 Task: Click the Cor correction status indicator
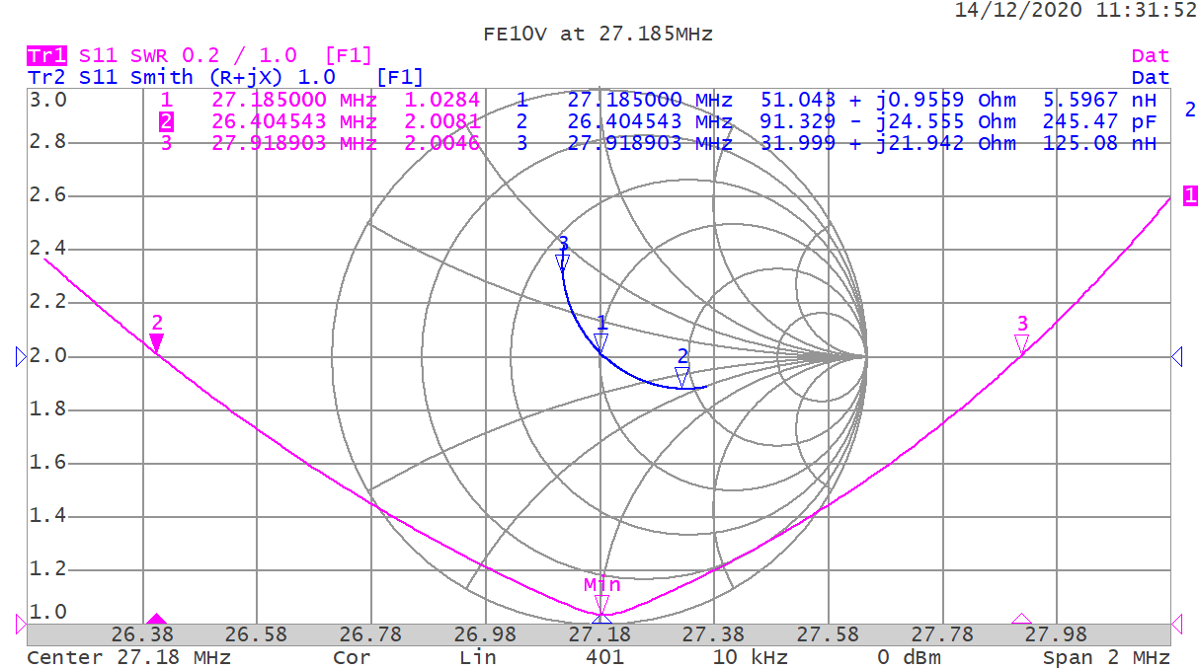pyautogui.click(x=351, y=657)
